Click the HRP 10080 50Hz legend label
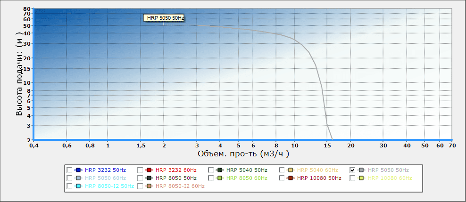 coord(319,178)
